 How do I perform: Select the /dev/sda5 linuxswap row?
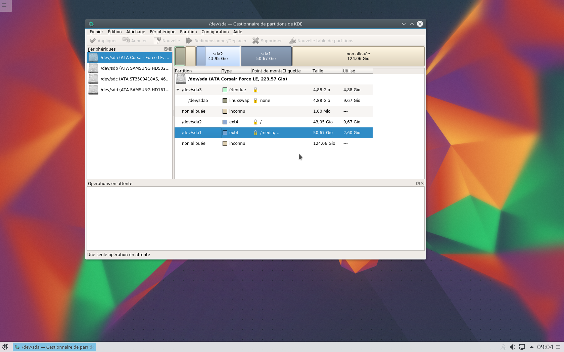coord(274,101)
